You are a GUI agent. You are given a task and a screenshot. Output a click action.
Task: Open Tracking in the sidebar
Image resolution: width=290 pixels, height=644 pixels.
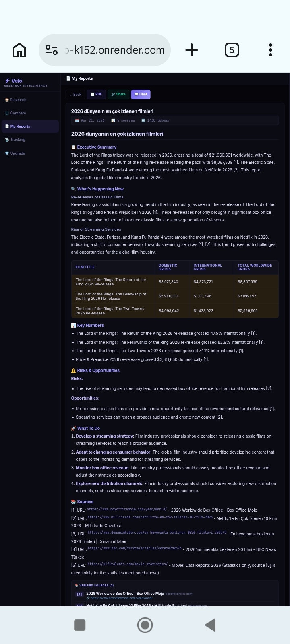[x=18, y=140]
